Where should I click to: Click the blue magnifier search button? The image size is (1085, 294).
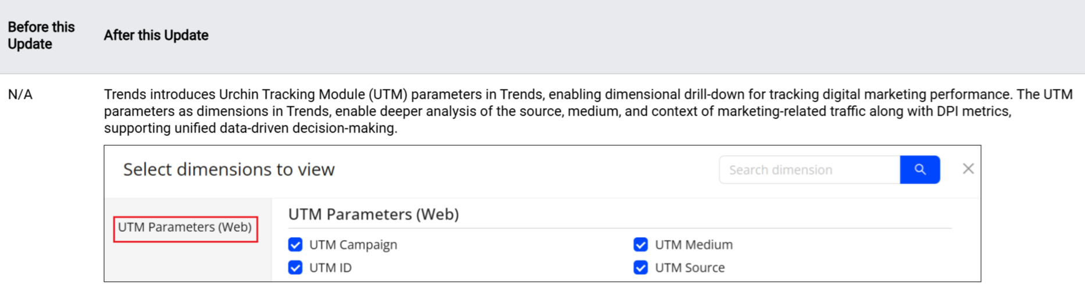919,170
